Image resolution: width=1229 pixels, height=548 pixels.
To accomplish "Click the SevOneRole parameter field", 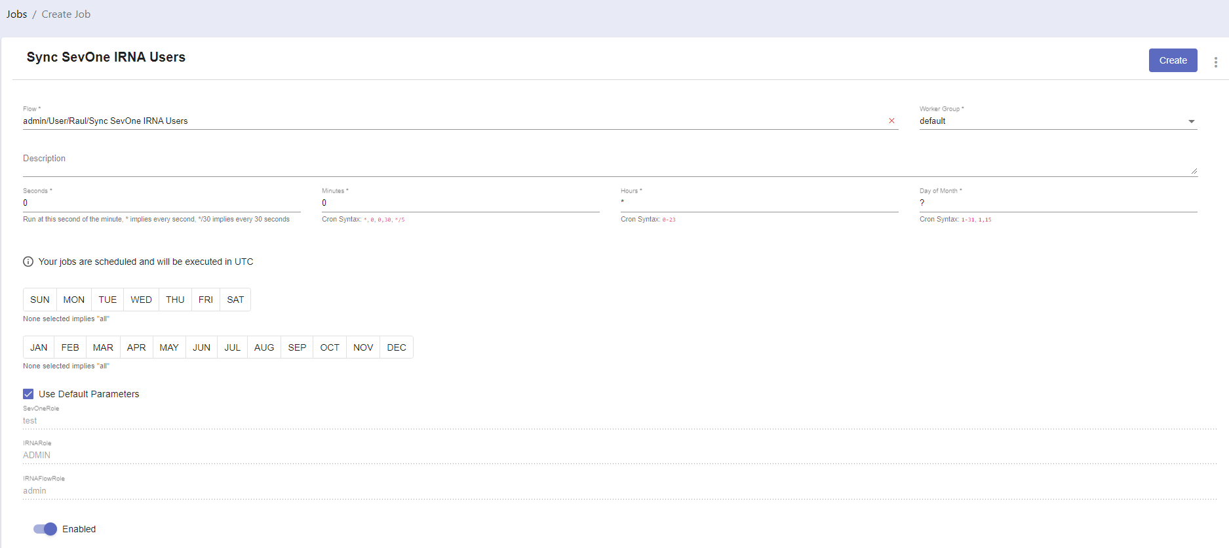I will tap(619, 421).
